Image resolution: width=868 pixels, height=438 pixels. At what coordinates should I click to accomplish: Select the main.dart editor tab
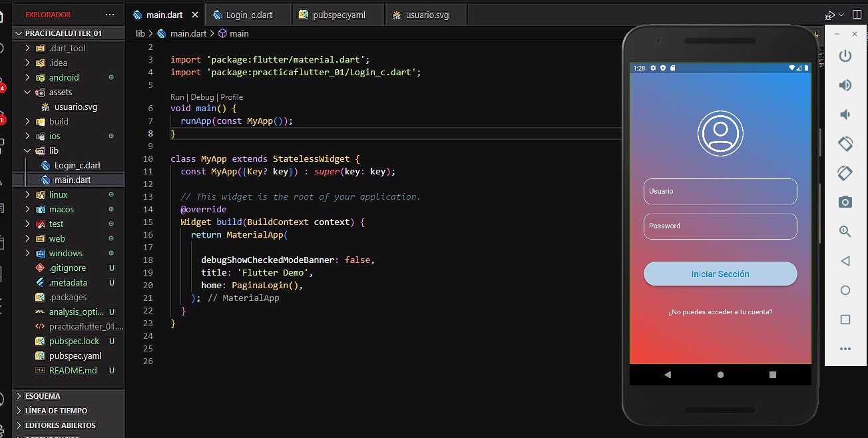[x=164, y=15]
